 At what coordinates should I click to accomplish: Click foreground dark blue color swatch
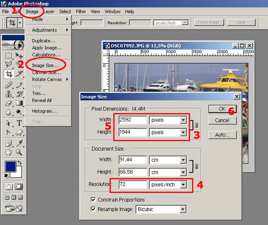point(10,166)
